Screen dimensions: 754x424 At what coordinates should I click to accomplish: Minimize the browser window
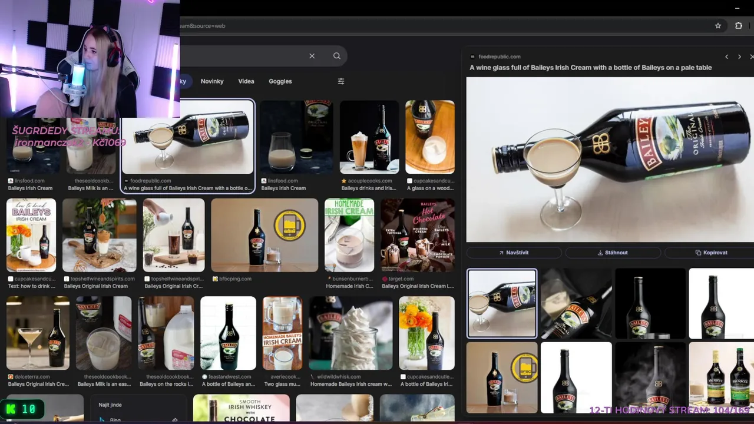tap(737, 8)
